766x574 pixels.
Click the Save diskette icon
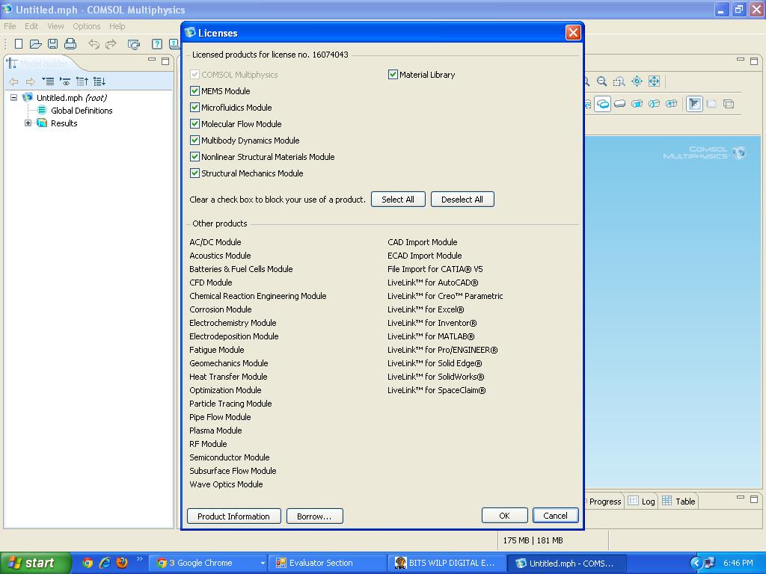(x=52, y=44)
